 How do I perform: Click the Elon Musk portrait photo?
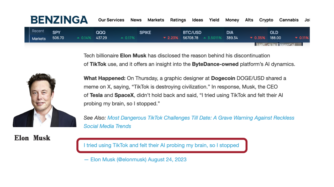point(45,100)
